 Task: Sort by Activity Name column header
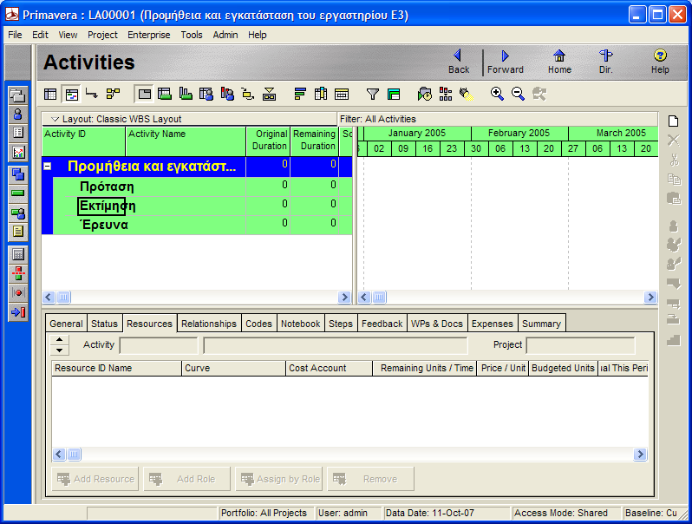(186, 141)
